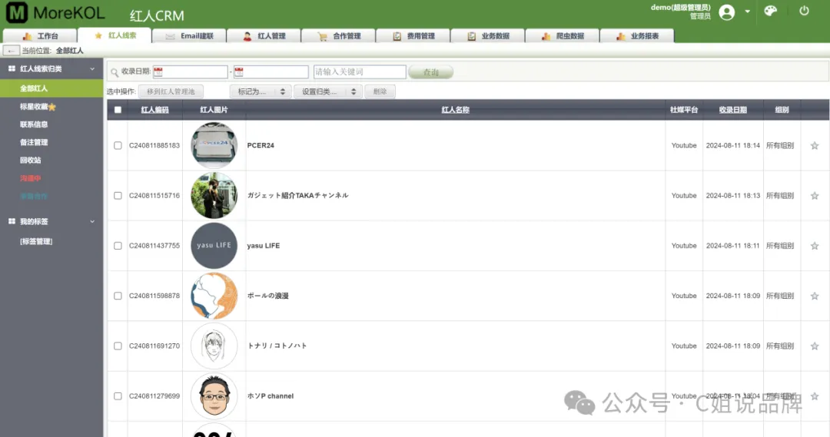The width and height of the screenshot is (830, 437).
Task: Open [标签管理] link in the sidebar
Action: (x=36, y=241)
